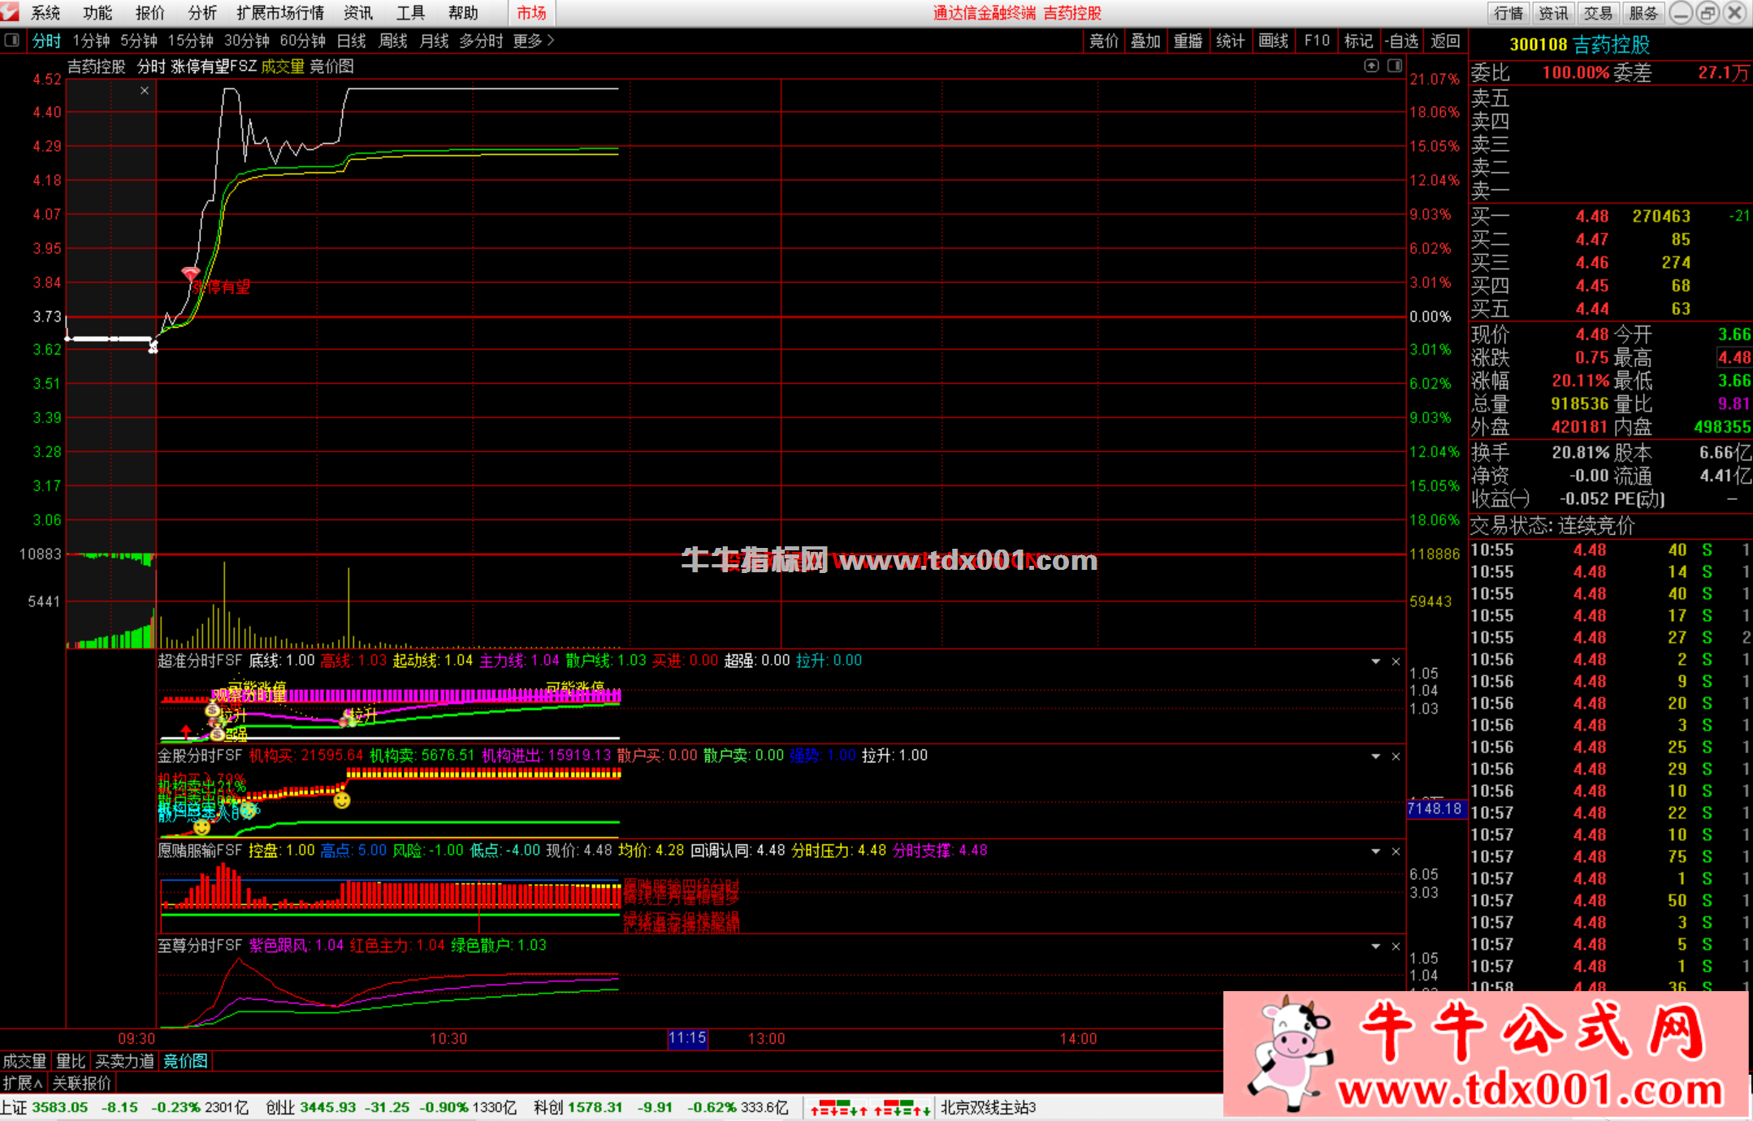This screenshot has height=1121, width=1753.
Task: Select the 竞价图 bottom tab
Action: 185,1061
